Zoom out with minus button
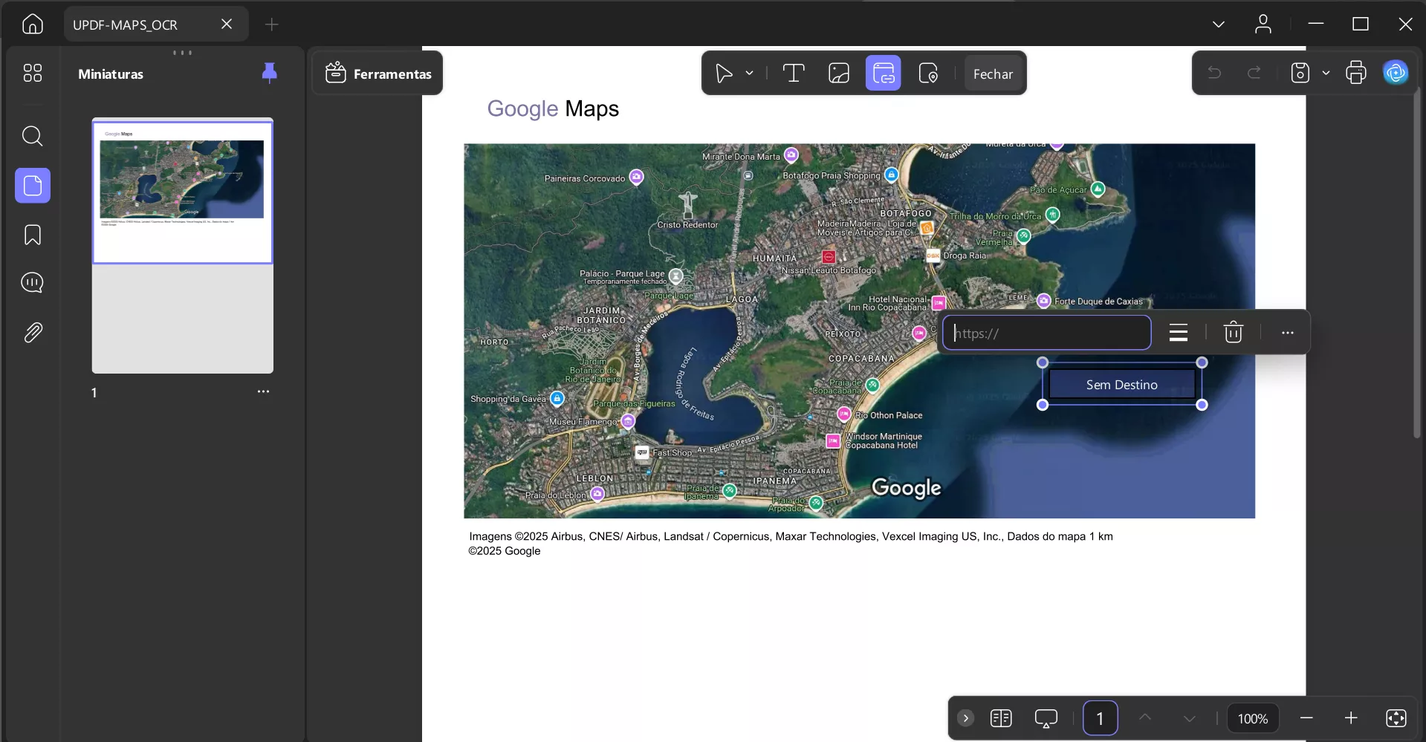Screen dimensions: 1426x742 click(x=1306, y=718)
